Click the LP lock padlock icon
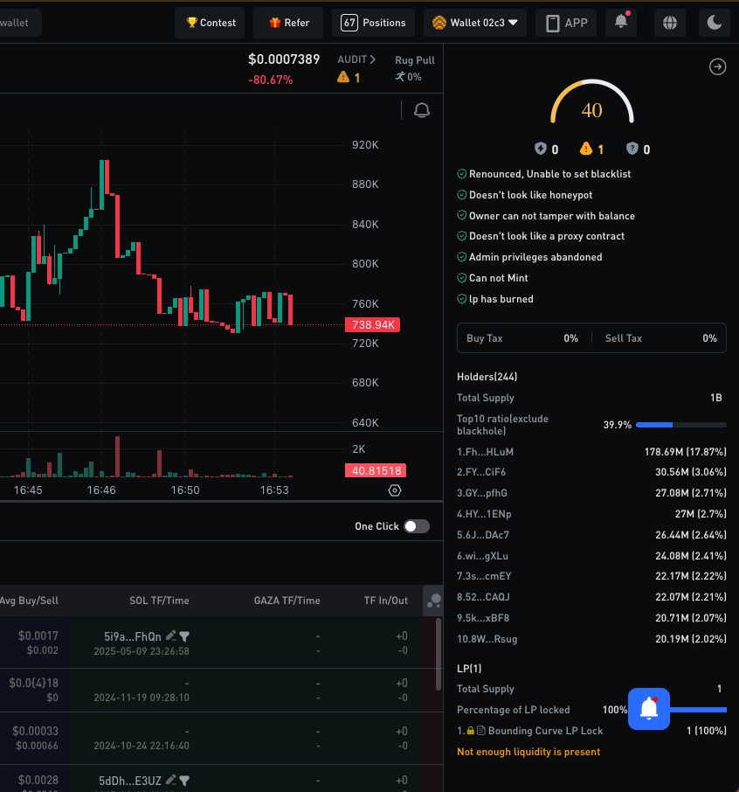Viewport: 739px width, 792px height. 471,731
